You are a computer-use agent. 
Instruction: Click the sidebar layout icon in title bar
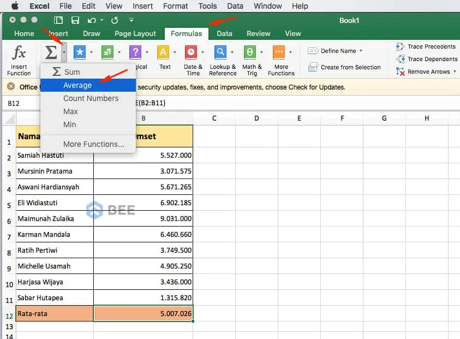point(58,20)
